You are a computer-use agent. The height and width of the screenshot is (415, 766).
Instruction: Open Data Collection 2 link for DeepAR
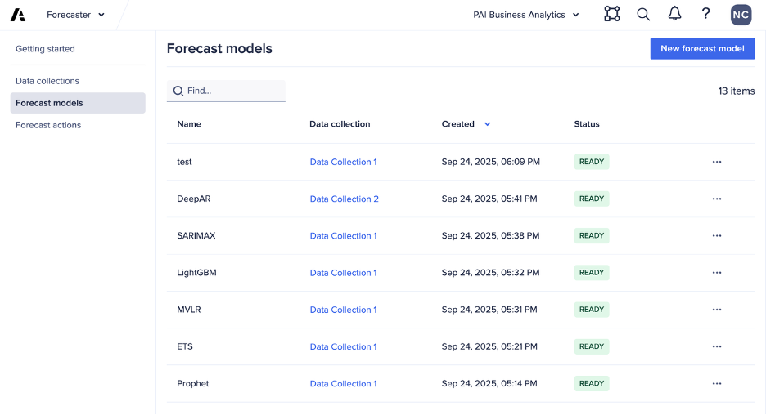(x=344, y=199)
